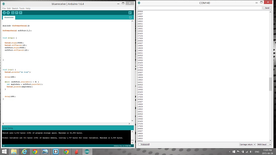Focus the serial monitor text input field
Screen dimensions: 276x155
point(200,8)
